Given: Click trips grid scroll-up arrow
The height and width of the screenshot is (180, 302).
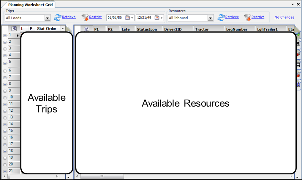Looking at the screenshot, I should (63, 28).
